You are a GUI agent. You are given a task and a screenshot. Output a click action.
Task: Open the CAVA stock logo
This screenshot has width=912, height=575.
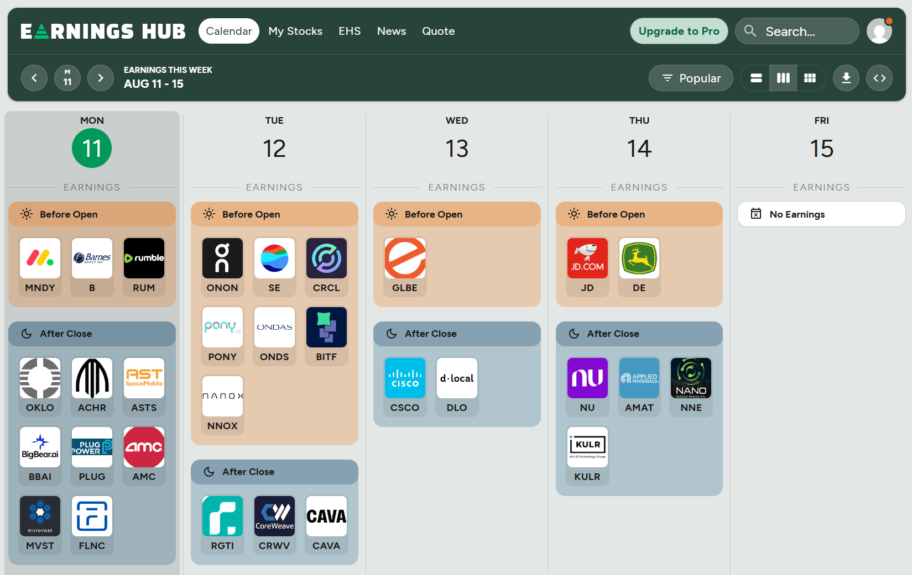[326, 516]
